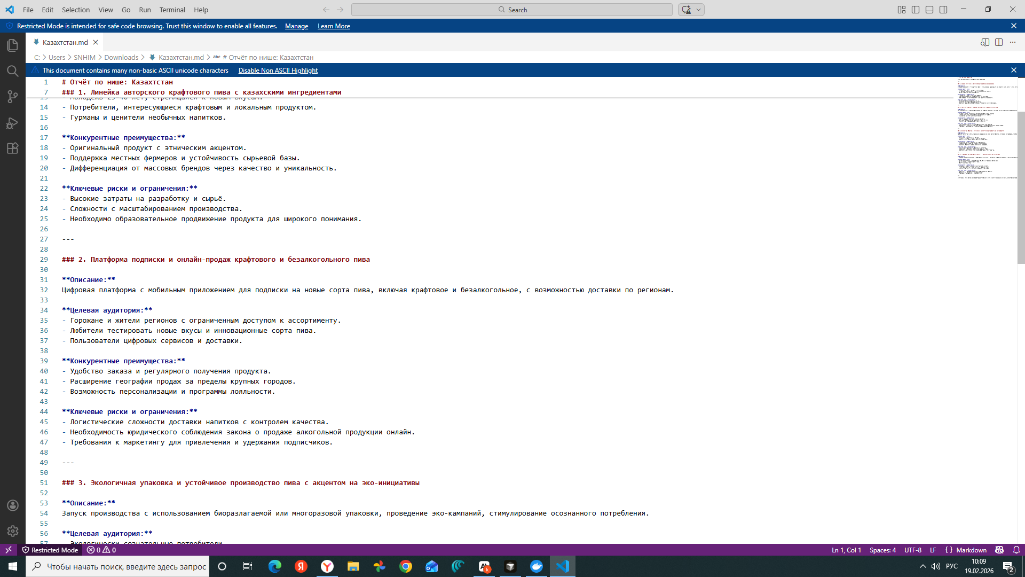The width and height of the screenshot is (1025, 577).
Task: Open the Search view in the activity bar
Action: [x=12, y=71]
